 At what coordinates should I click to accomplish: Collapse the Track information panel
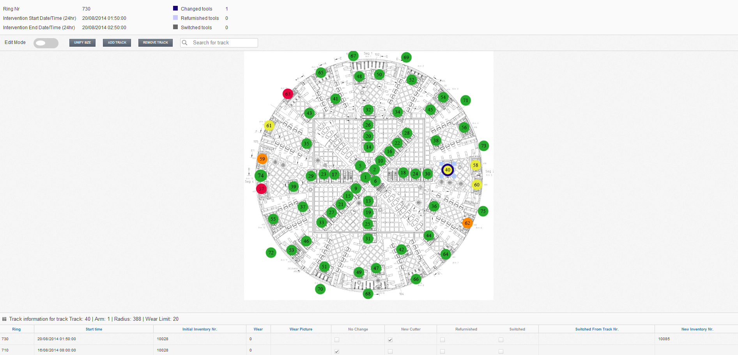click(x=5, y=319)
